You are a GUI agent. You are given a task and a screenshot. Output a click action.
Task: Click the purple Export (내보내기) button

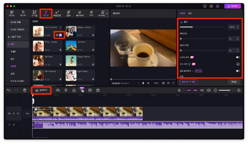tap(232, 6)
